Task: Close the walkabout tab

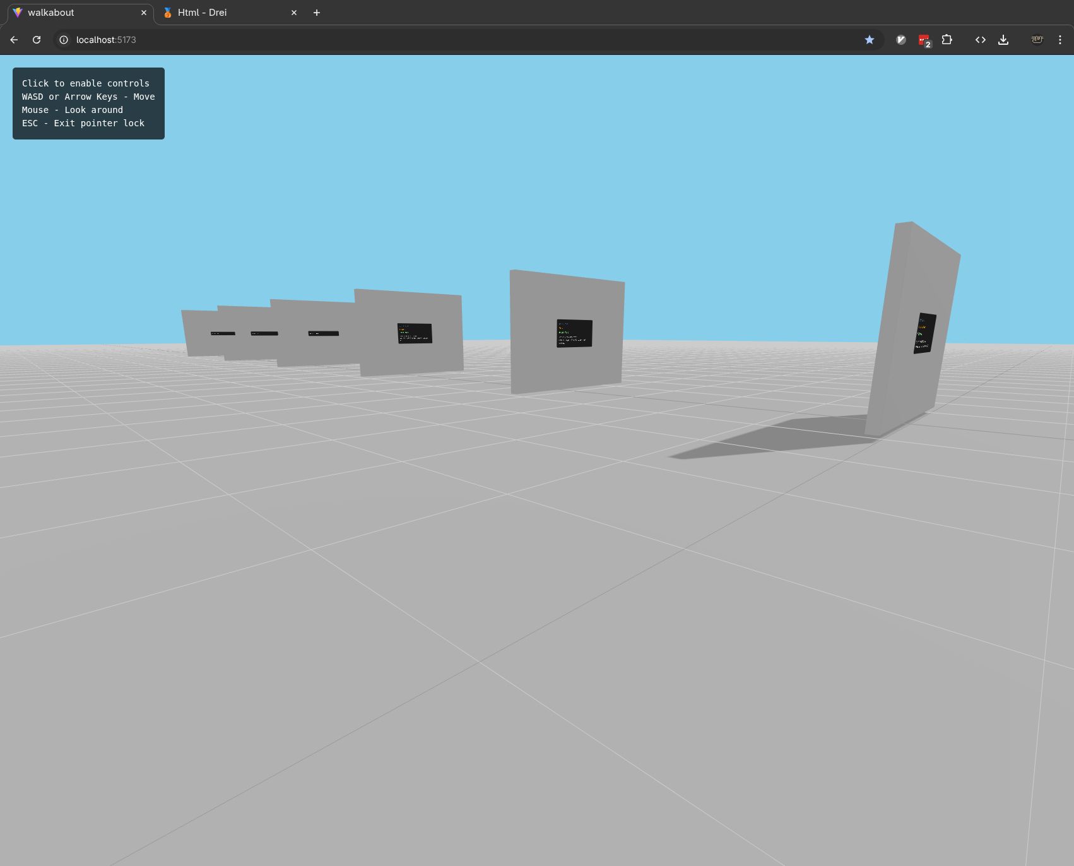Action: tap(144, 13)
